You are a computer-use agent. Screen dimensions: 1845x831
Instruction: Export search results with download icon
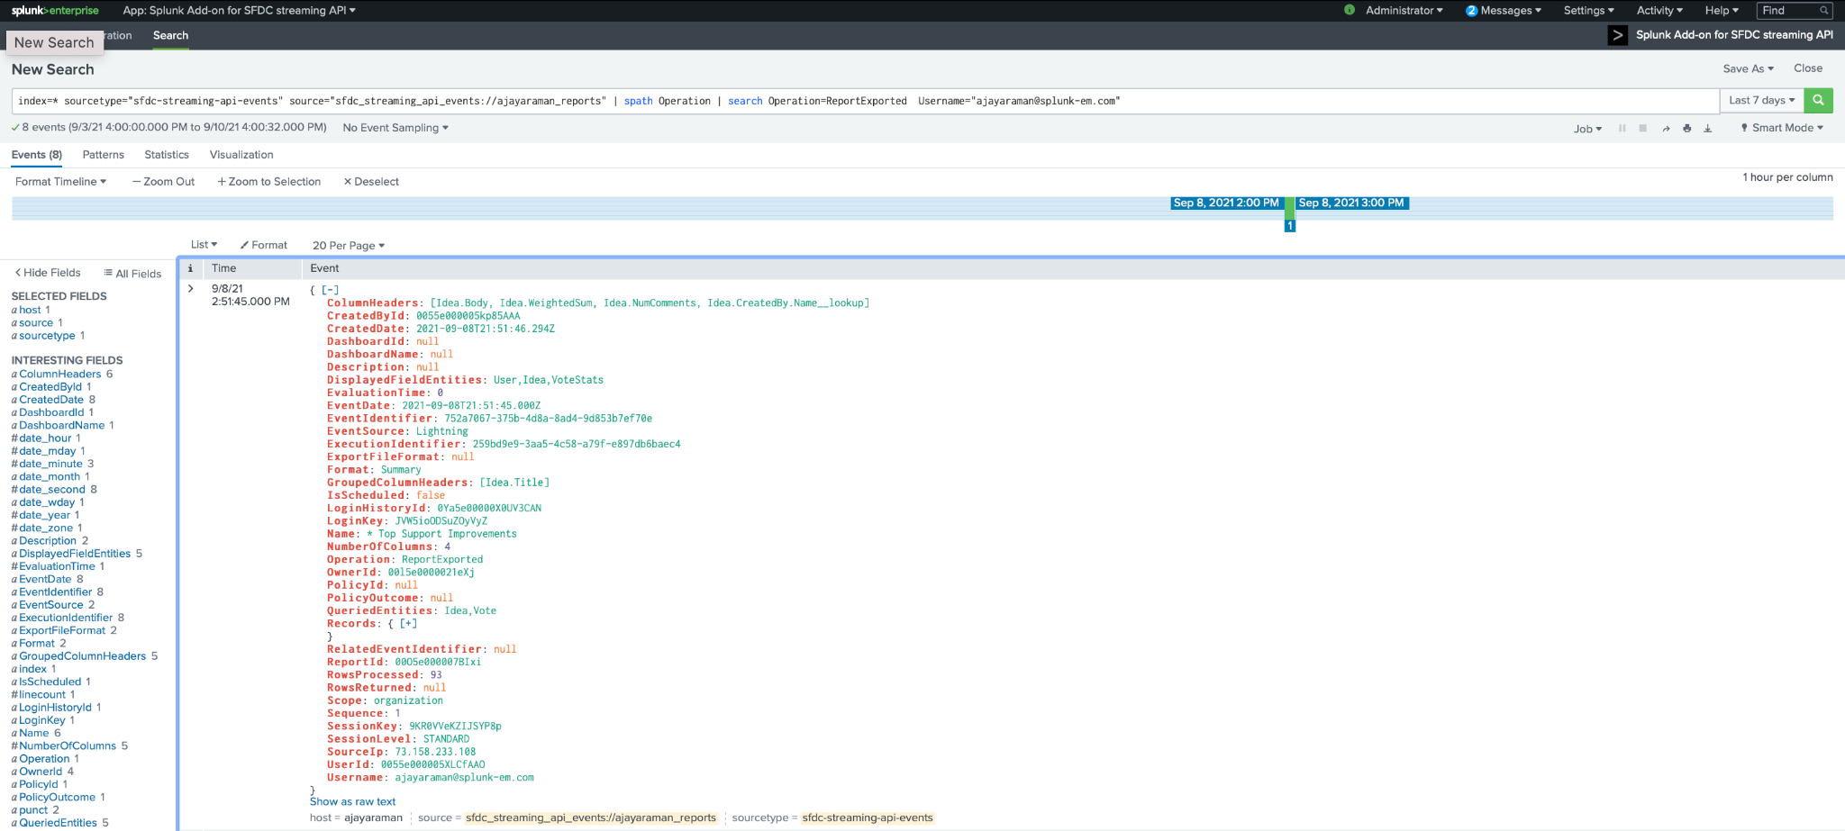coord(1708,129)
